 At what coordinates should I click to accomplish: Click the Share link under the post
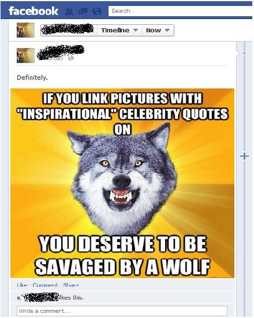[x=70, y=285]
